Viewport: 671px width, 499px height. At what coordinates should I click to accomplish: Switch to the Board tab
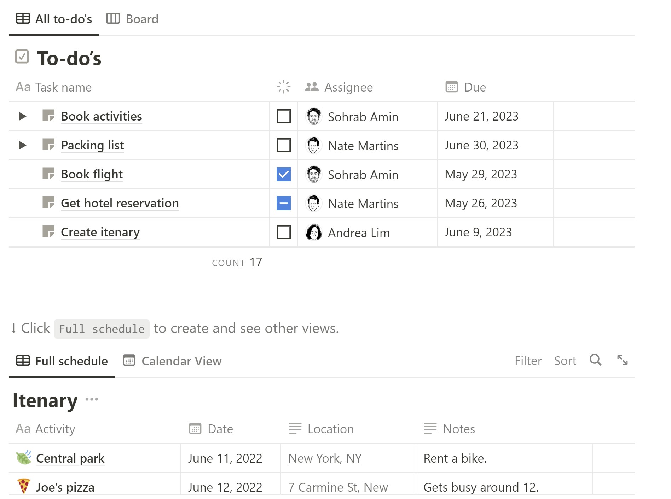133,19
